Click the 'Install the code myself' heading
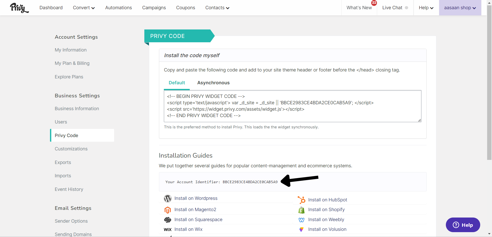 [x=192, y=55]
